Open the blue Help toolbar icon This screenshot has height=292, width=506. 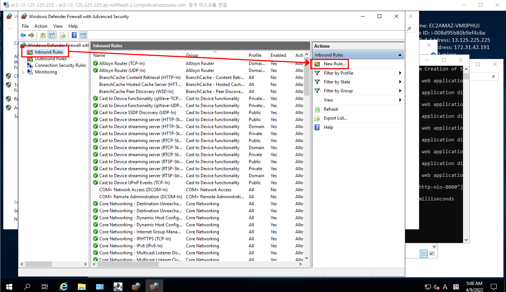74,35
